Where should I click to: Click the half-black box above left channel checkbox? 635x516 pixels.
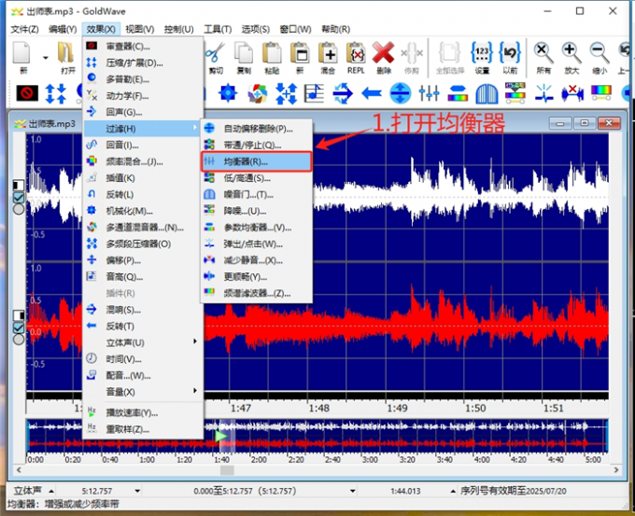coord(19,186)
